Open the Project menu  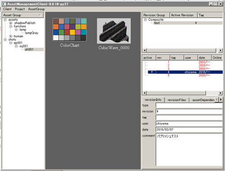20,9
